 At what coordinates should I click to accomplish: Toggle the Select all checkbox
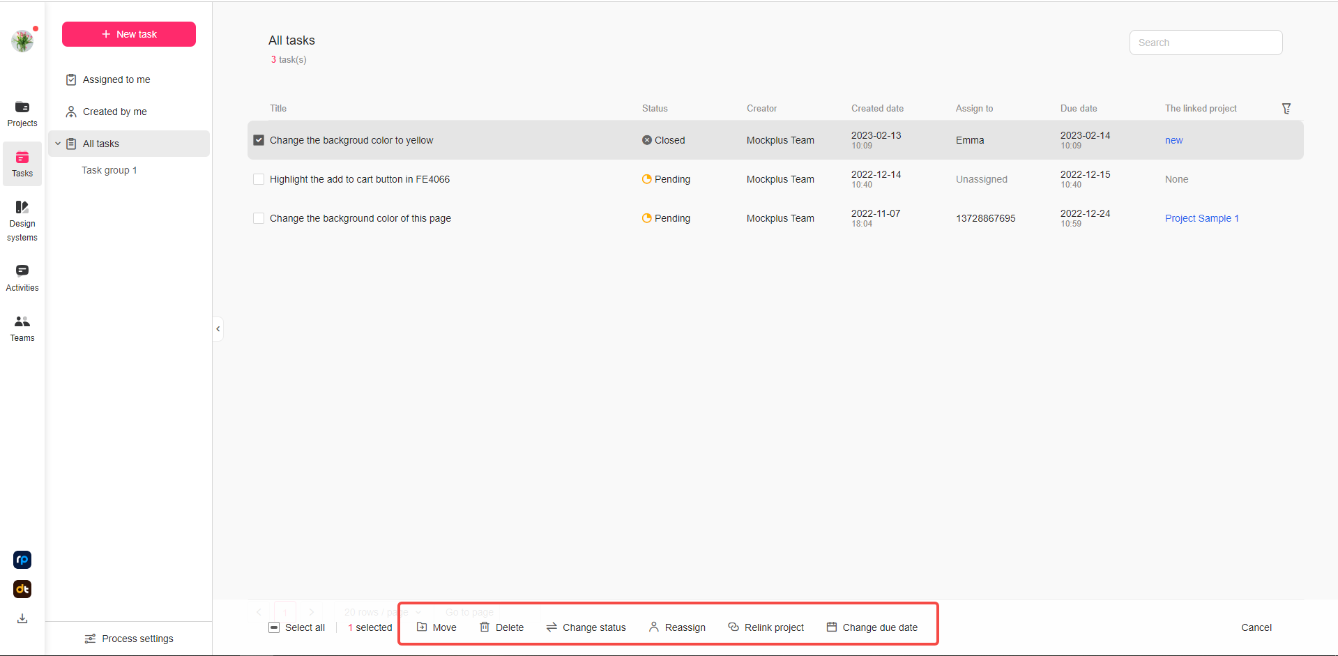point(274,627)
